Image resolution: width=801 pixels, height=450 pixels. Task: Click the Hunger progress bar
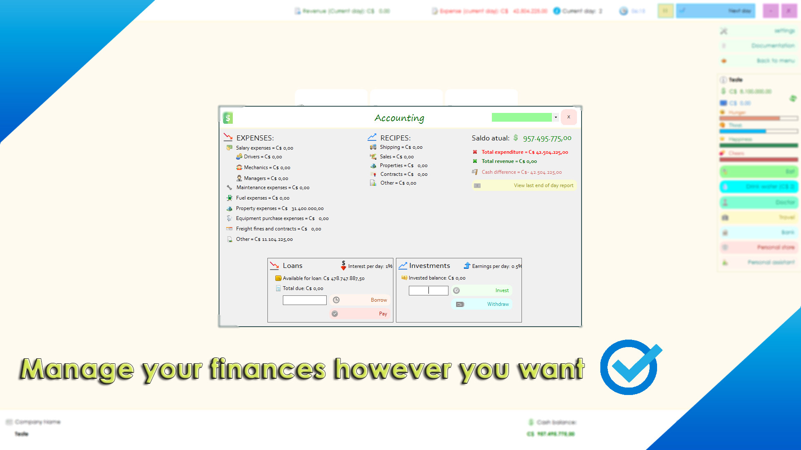pyautogui.click(x=759, y=118)
